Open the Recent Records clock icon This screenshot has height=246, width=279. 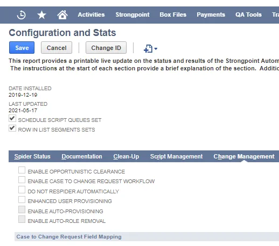pos(21,15)
